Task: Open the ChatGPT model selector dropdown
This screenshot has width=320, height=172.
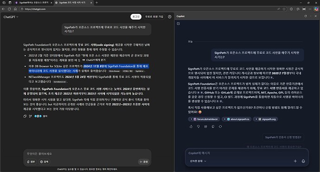Action: click(x=11, y=17)
